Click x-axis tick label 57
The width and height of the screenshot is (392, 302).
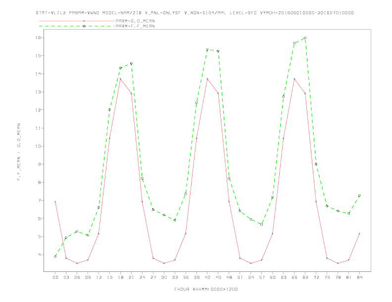click(262, 277)
